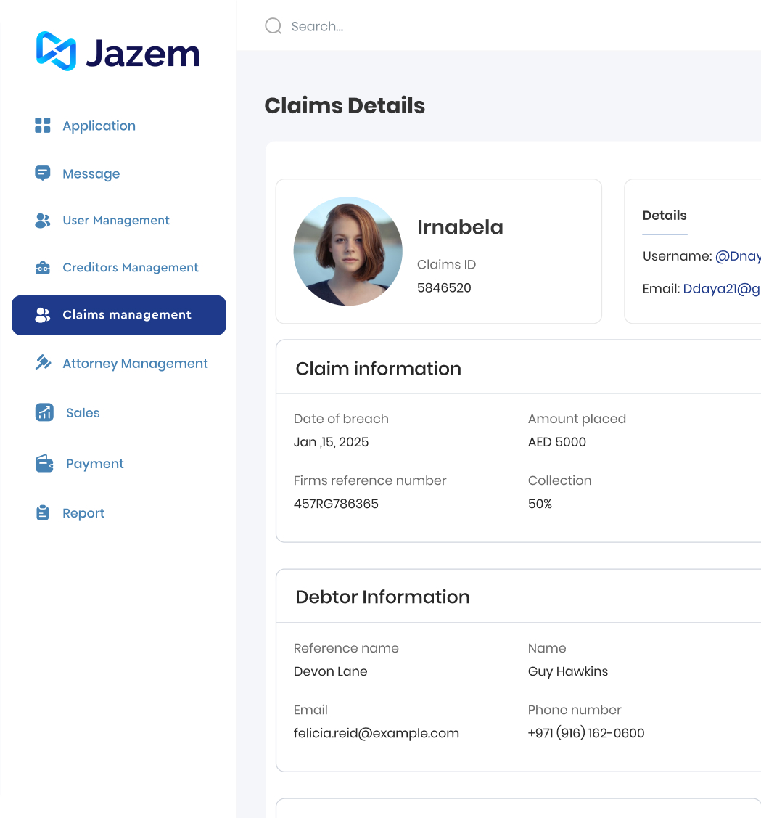This screenshot has width=761, height=818.
Task: Click the date Jan ,15, 2025
Action: [332, 443]
